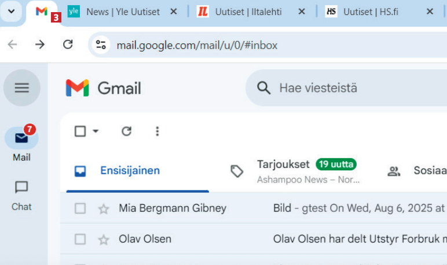The height and width of the screenshot is (265, 447).
Task: Switch to the Yle Uutiset browser tab
Action: 122,12
